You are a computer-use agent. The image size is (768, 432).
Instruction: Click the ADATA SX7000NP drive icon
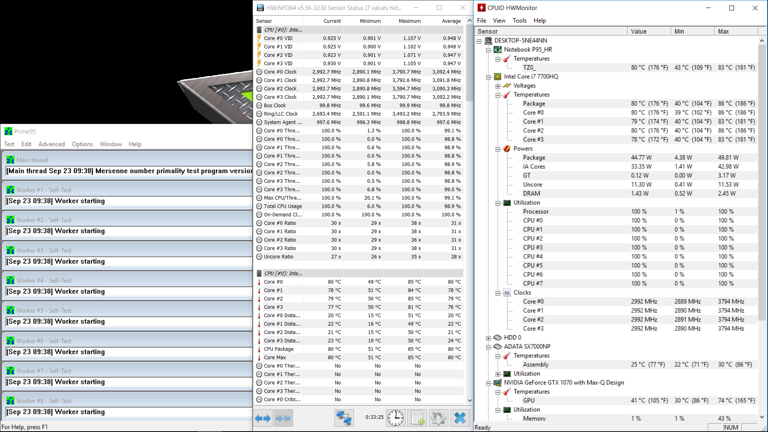coord(498,346)
